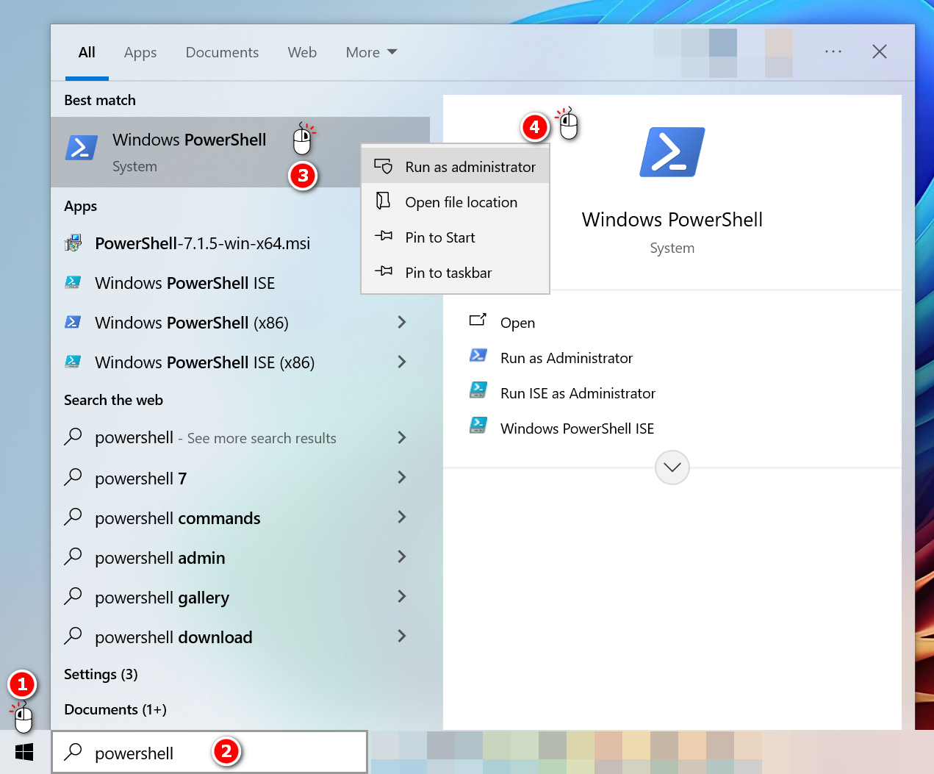Click Run as Administrator in details pane
The height and width of the screenshot is (774, 934).
coord(566,358)
